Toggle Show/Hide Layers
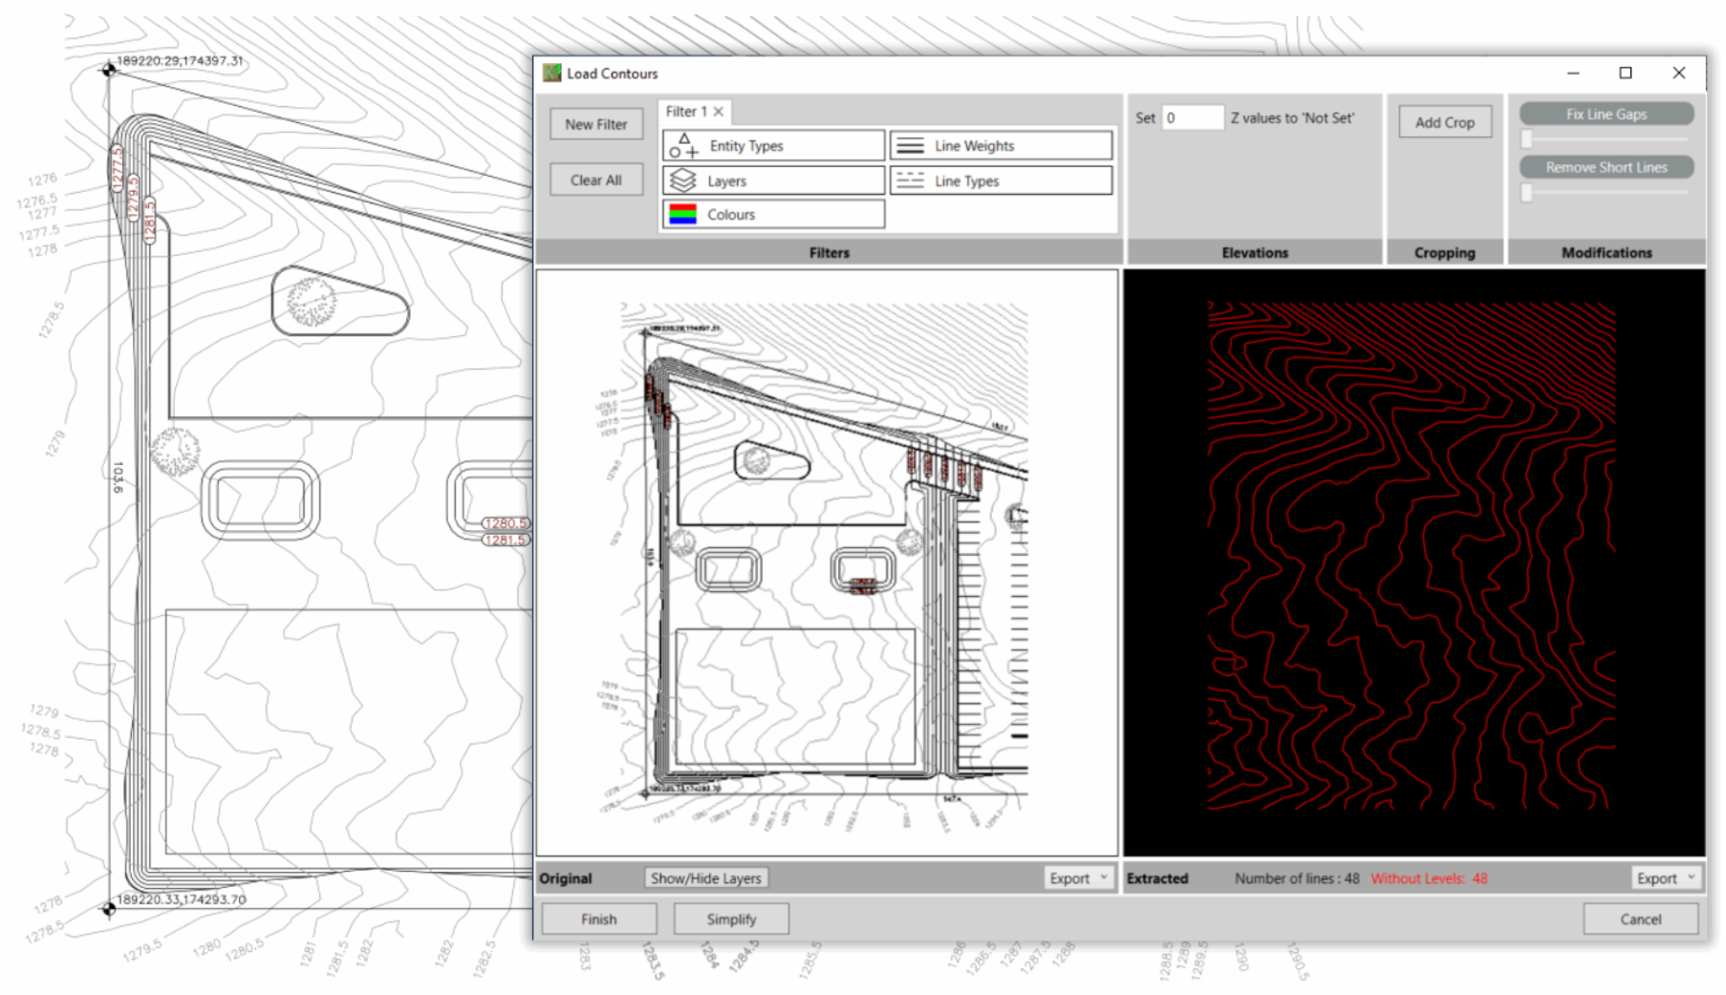1726x995 pixels. click(x=705, y=879)
